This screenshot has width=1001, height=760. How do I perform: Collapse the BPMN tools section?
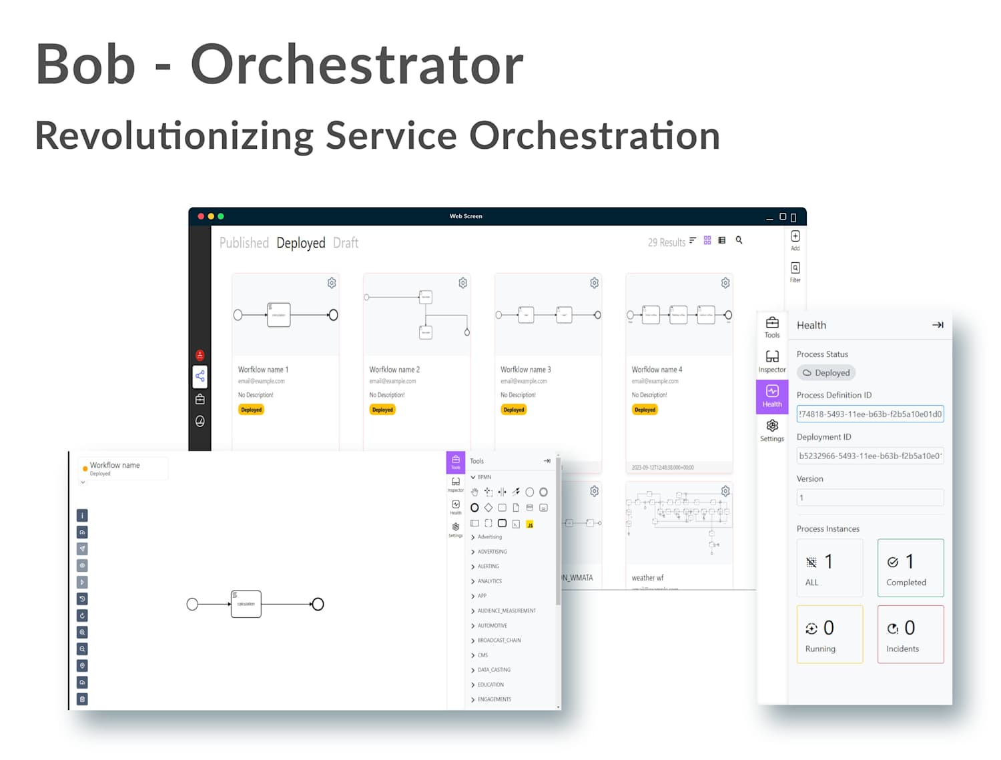click(x=481, y=477)
